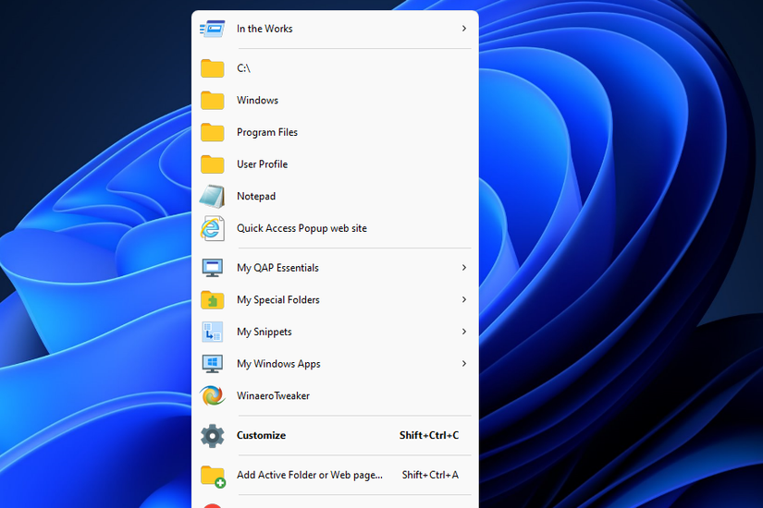This screenshot has height=508, width=763.
Task: Click the C:\ folder icon
Action: click(x=212, y=68)
